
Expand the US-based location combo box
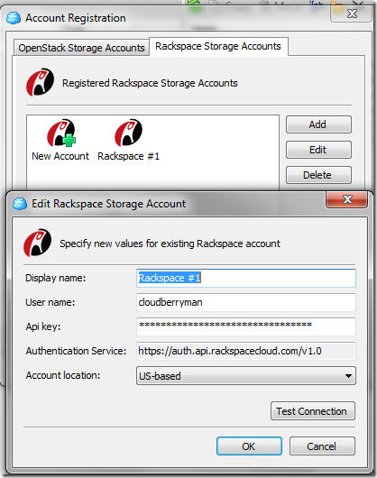tap(246, 376)
